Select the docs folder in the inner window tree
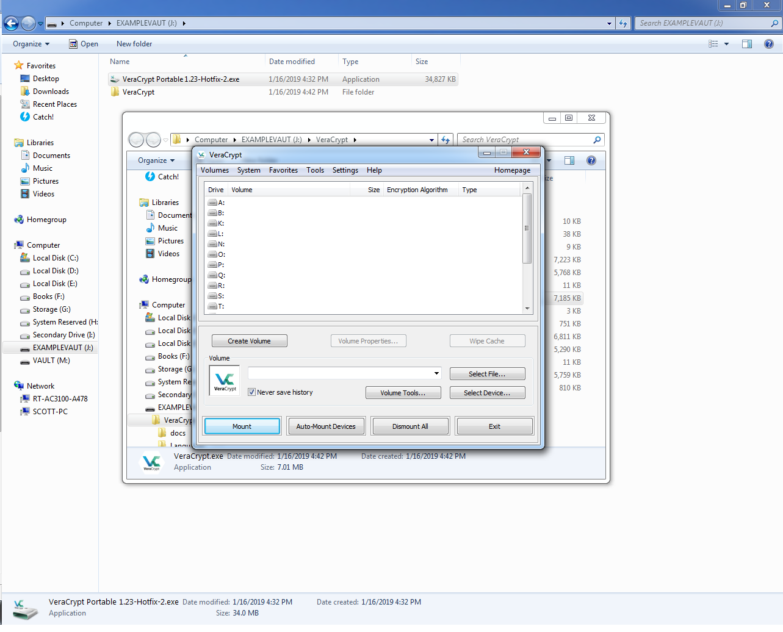The height and width of the screenshot is (632, 783). click(178, 433)
